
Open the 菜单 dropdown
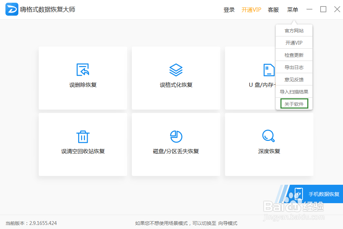[x=292, y=10]
